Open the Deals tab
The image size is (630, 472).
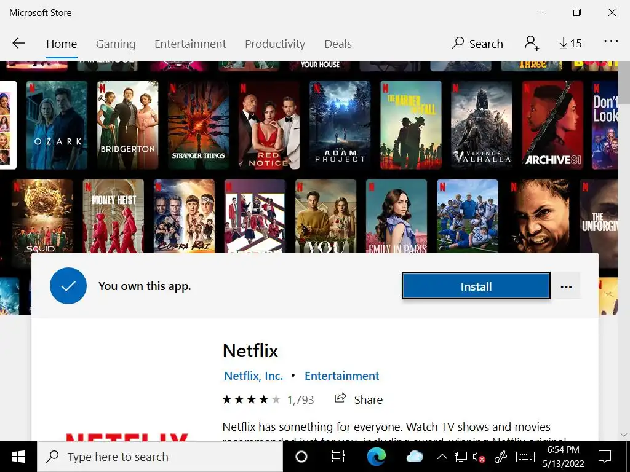pyautogui.click(x=338, y=44)
